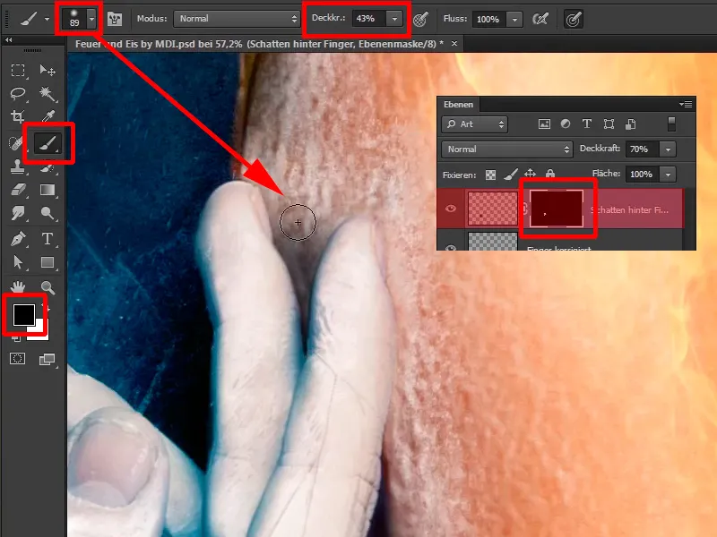The width and height of the screenshot is (717, 537).
Task: Select the Path Selection tool
Action: pos(18,262)
